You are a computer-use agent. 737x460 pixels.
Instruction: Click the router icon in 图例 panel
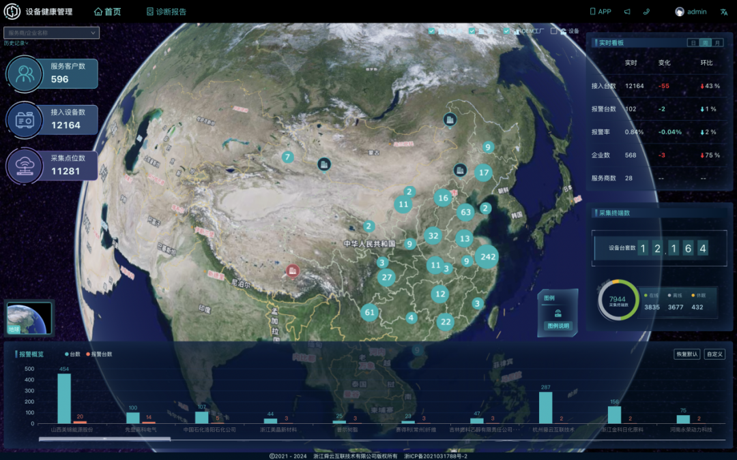click(558, 313)
